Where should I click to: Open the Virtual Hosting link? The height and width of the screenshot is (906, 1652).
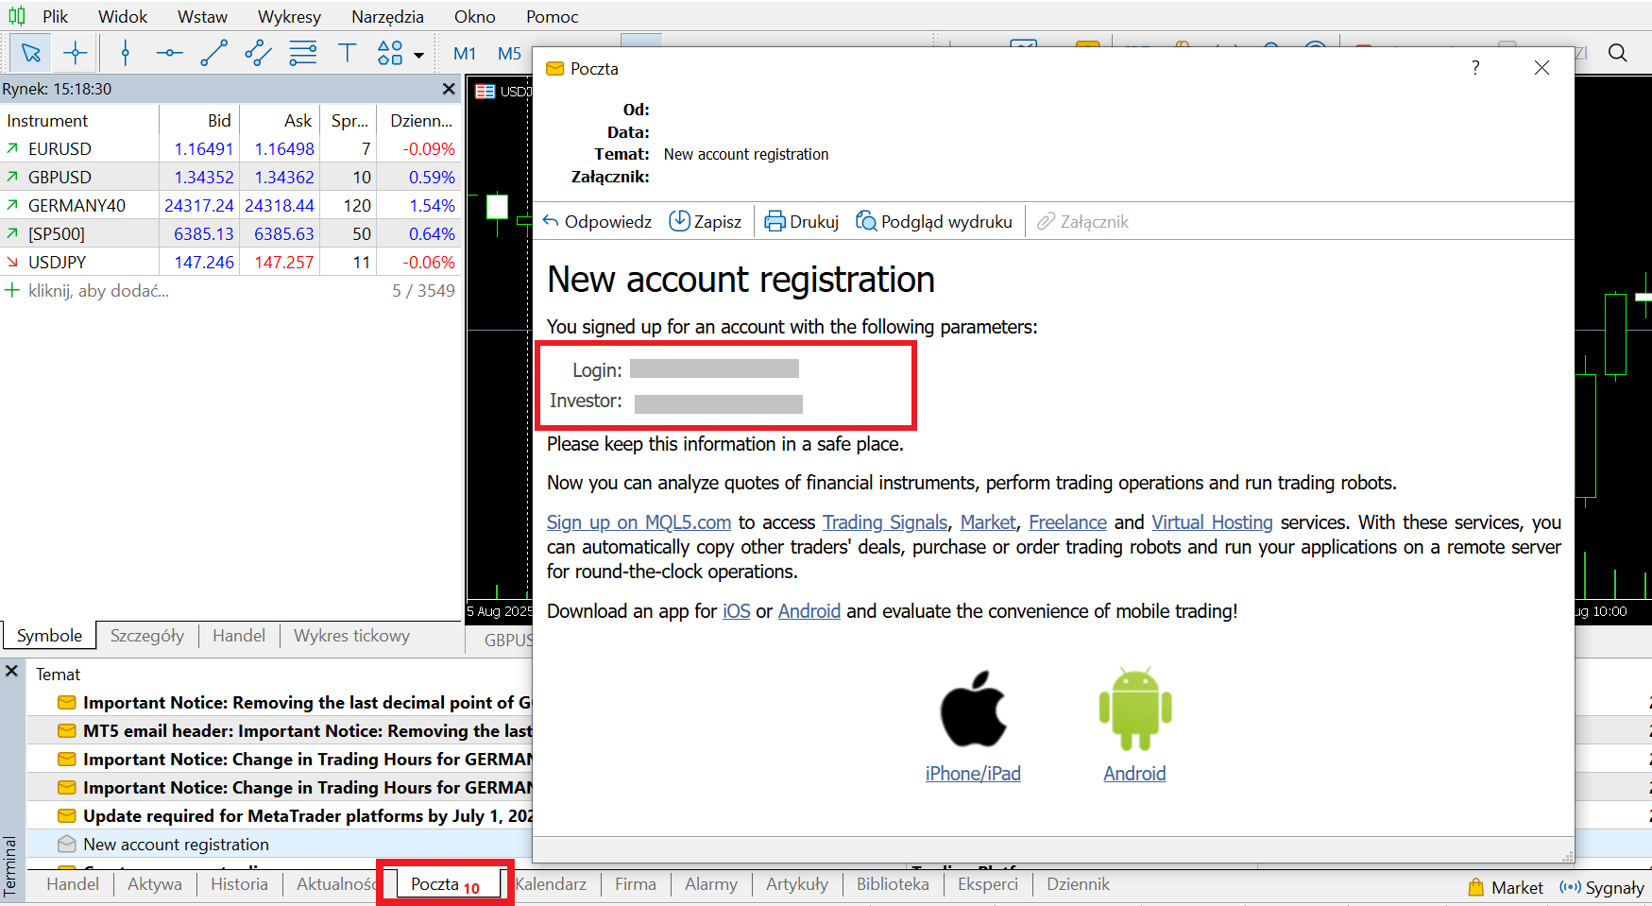[1212, 522]
